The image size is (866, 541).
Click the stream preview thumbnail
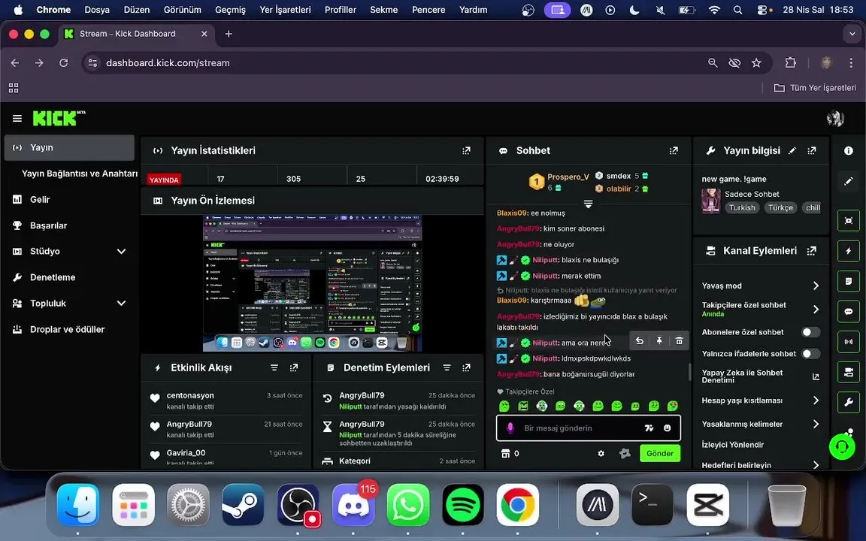(312, 283)
